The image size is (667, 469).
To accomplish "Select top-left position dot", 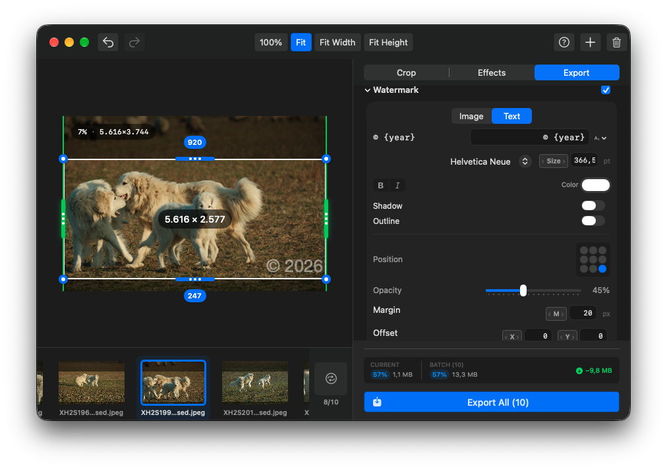I will [584, 250].
